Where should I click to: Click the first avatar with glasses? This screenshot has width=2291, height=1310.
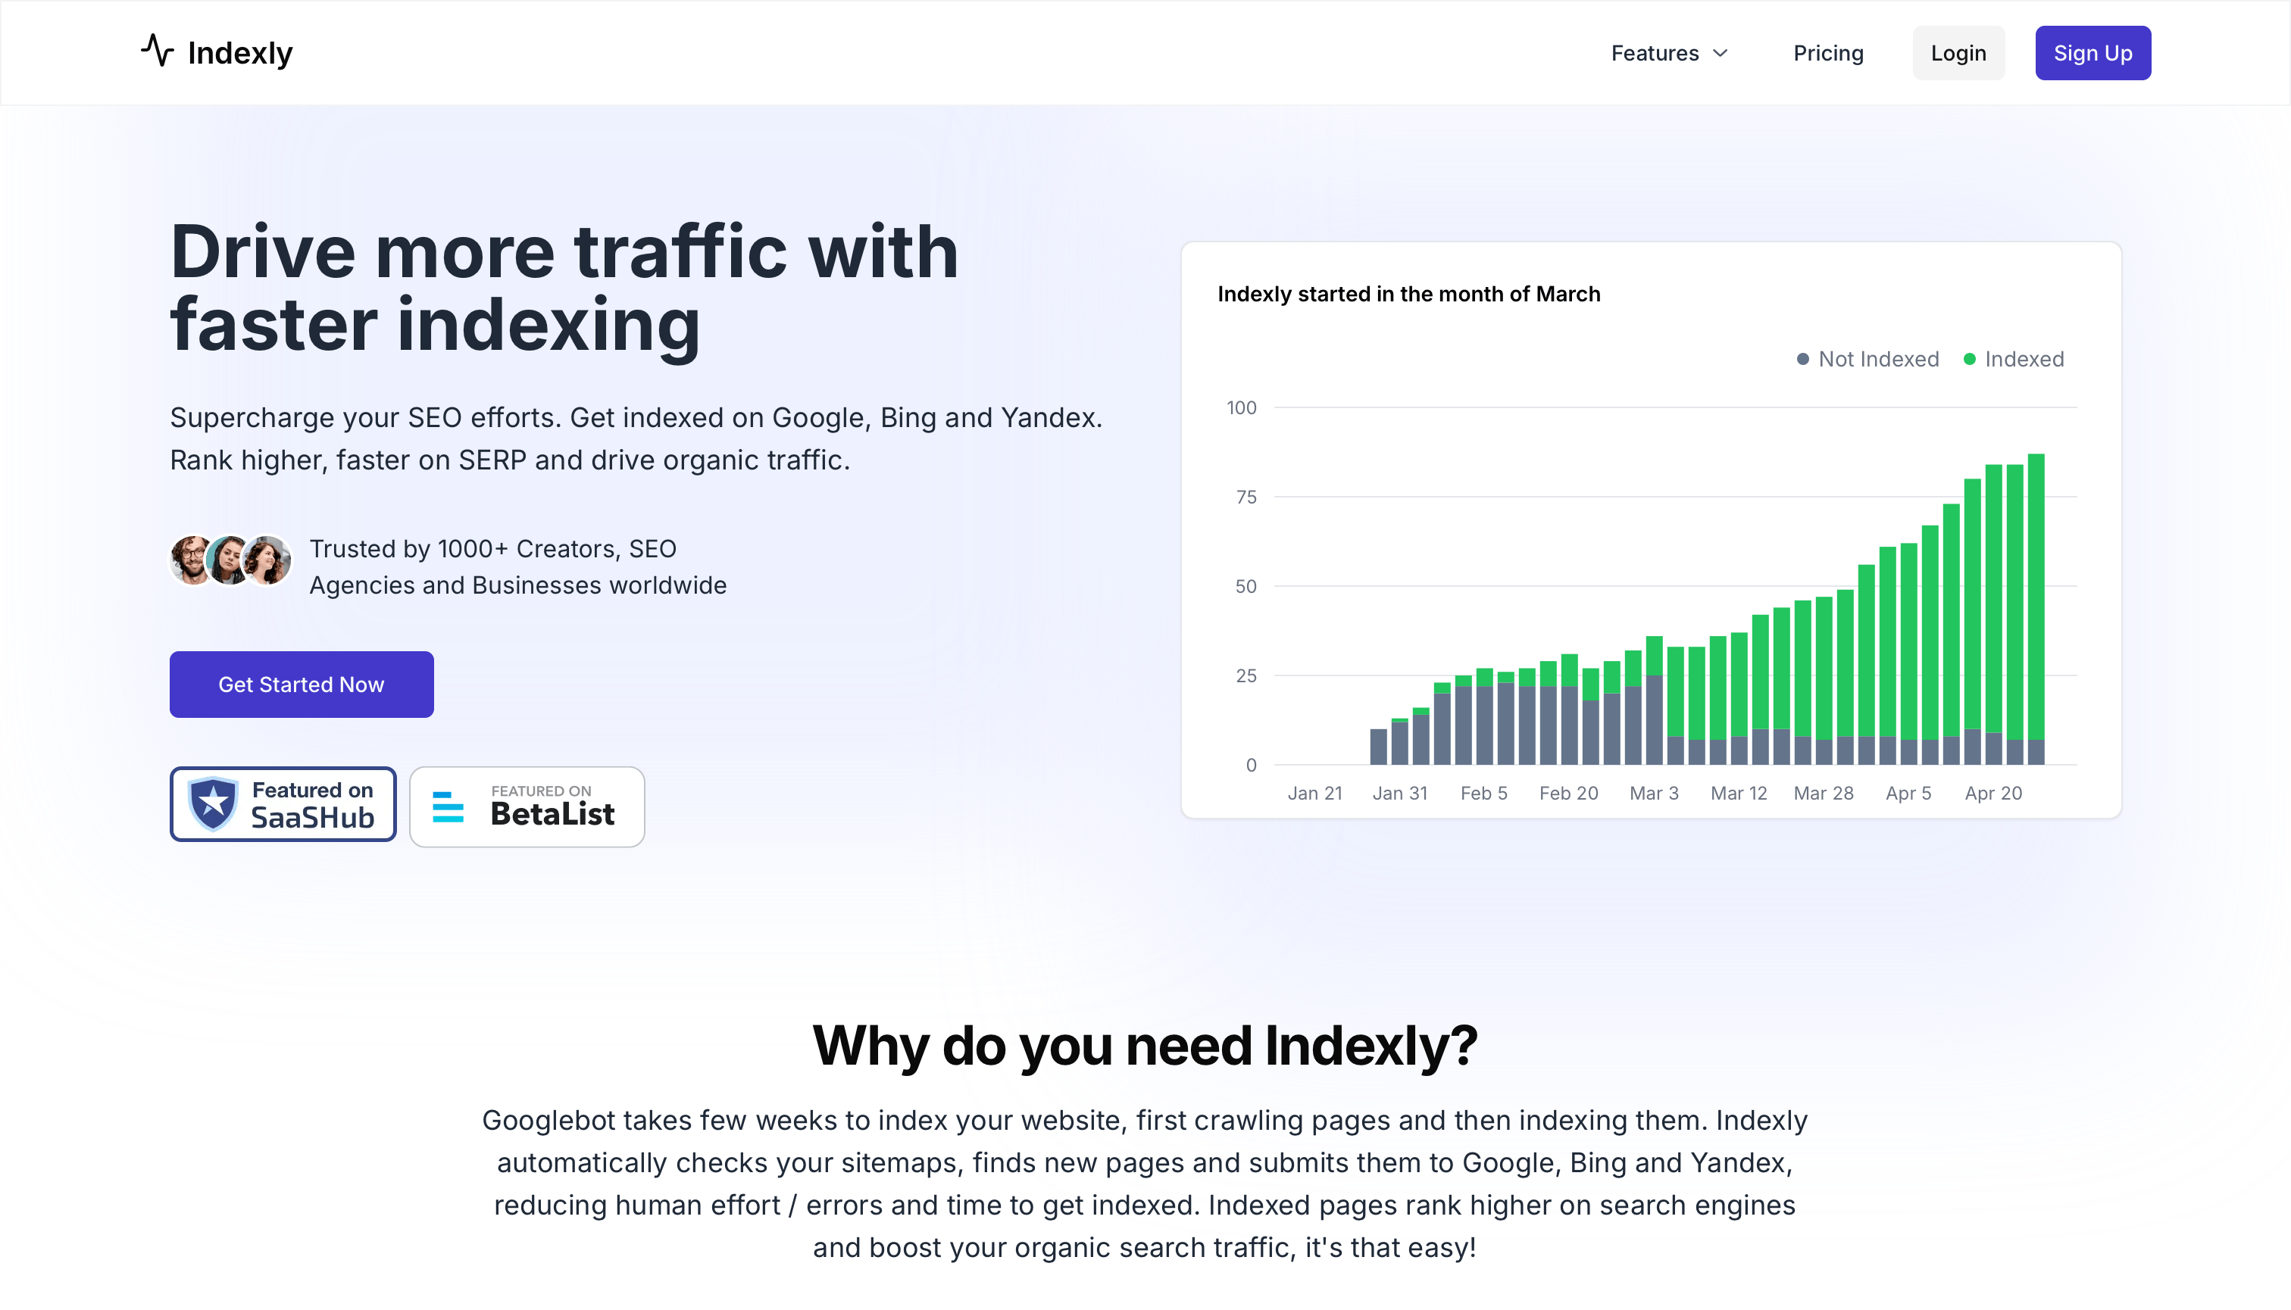[192, 560]
